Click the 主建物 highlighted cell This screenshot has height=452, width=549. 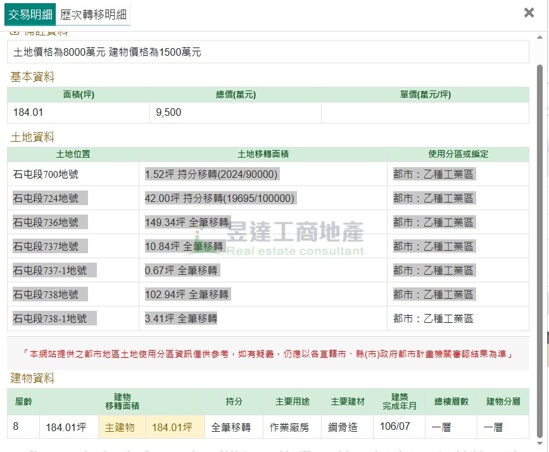120,427
